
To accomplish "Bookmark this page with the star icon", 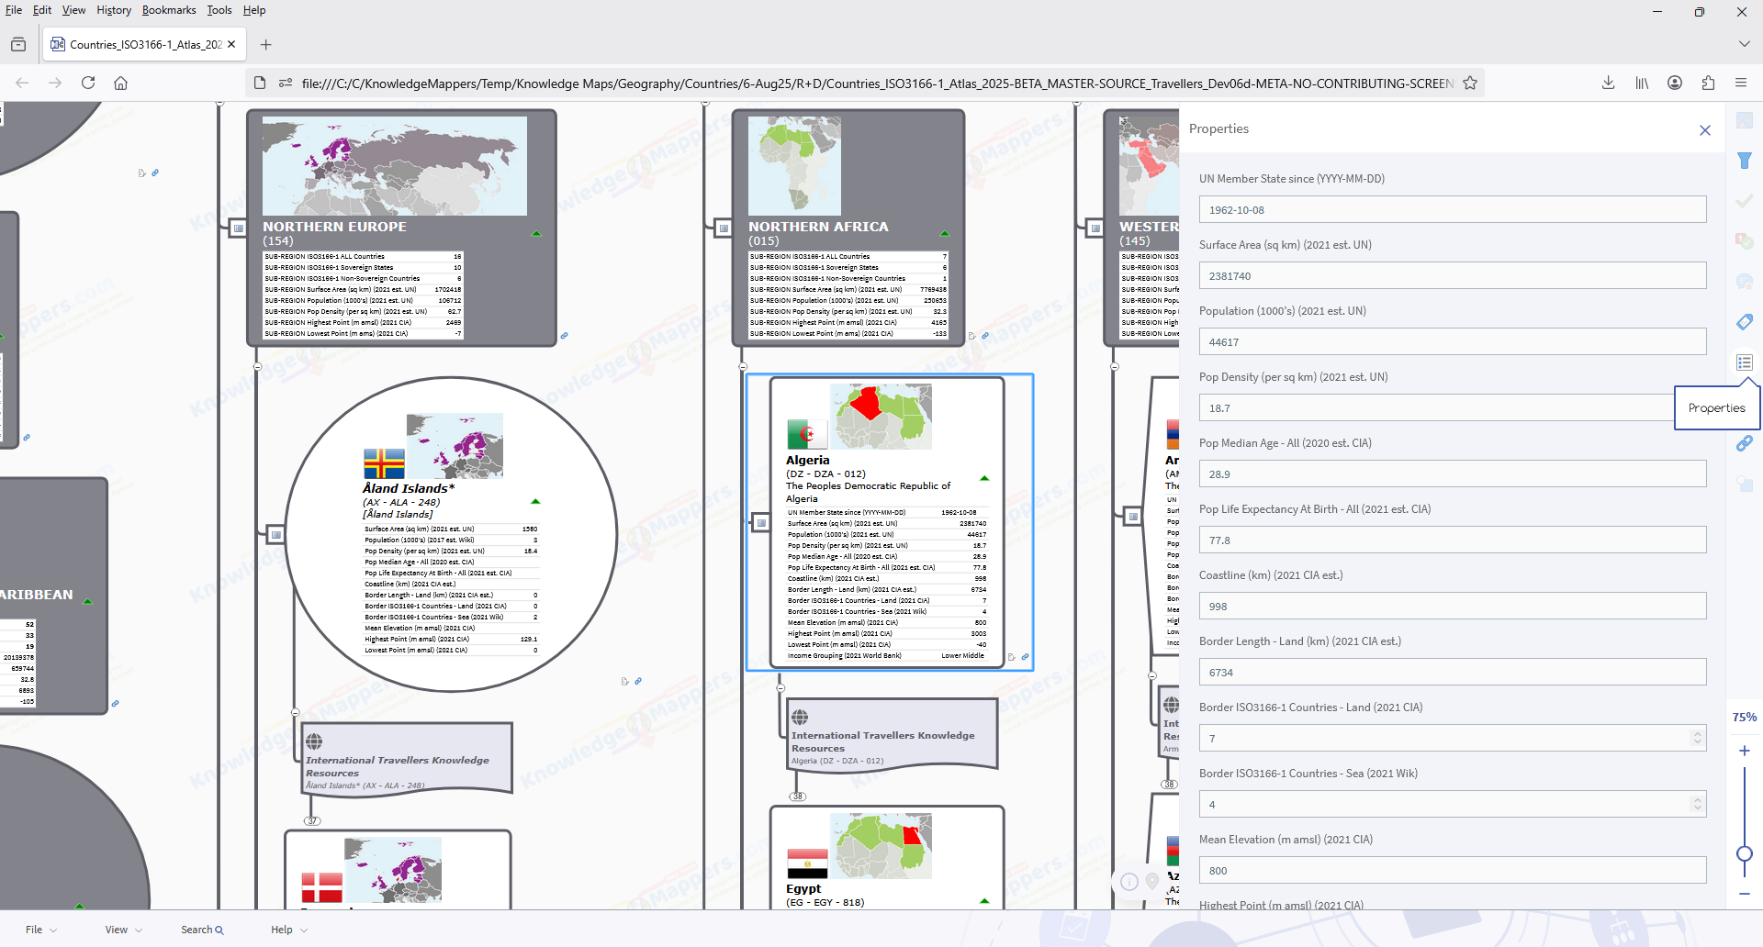I will (1470, 83).
